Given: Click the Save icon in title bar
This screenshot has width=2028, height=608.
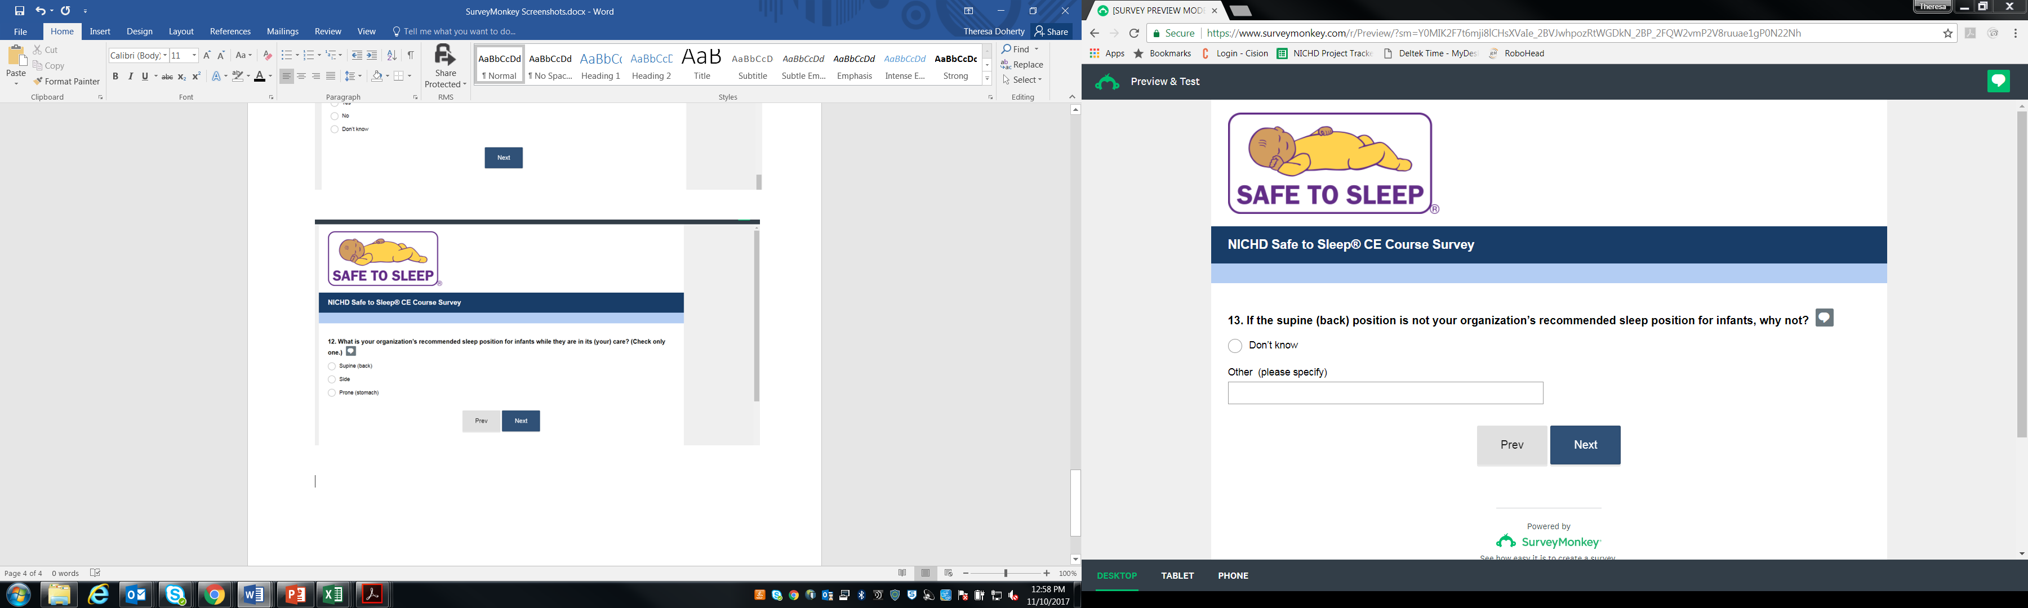Looking at the screenshot, I should point(20,11).
